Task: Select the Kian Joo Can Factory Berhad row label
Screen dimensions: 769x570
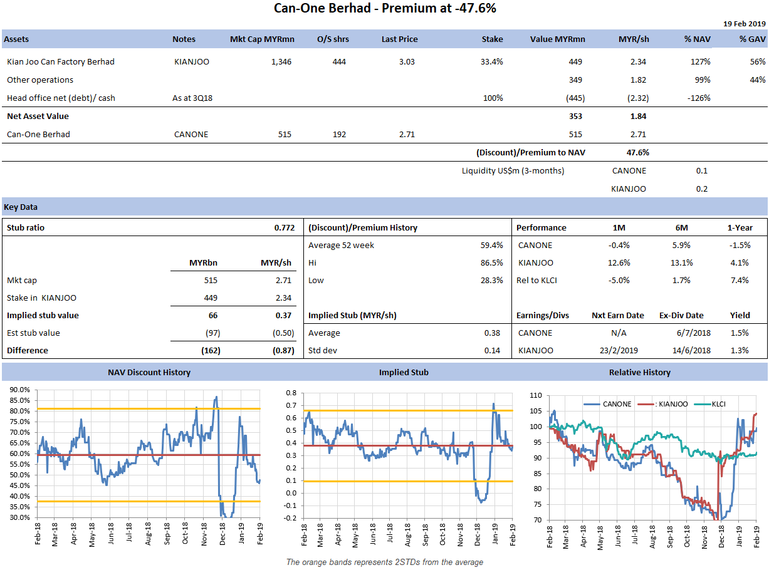Action: point(60,62)
